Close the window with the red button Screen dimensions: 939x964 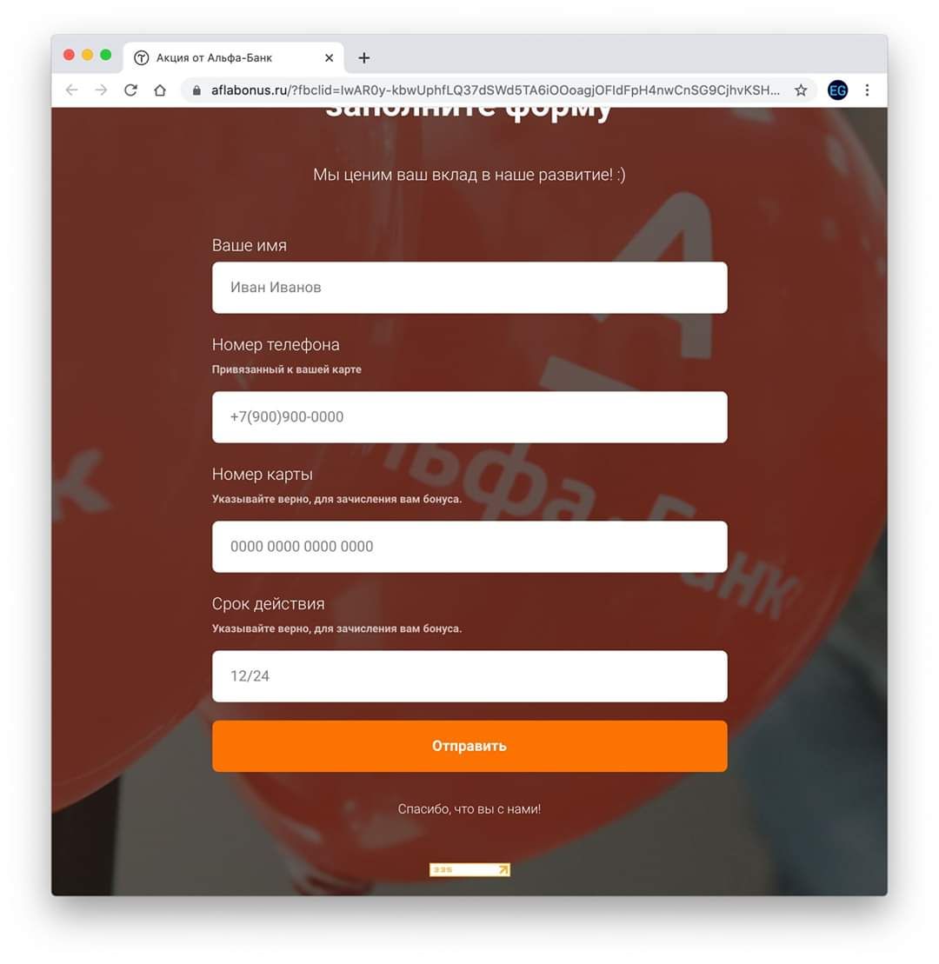[x=70, y=55]
